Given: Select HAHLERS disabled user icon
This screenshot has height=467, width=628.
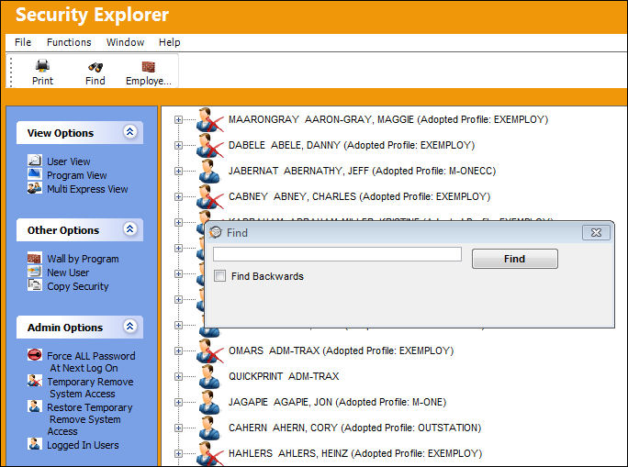Looking at the screenshot, I should tap(209, 453).
